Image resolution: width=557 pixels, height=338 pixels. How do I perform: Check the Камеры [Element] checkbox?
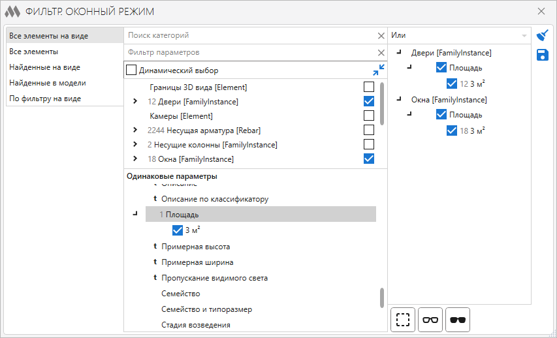pyautogui.click(x=369, y=115)
